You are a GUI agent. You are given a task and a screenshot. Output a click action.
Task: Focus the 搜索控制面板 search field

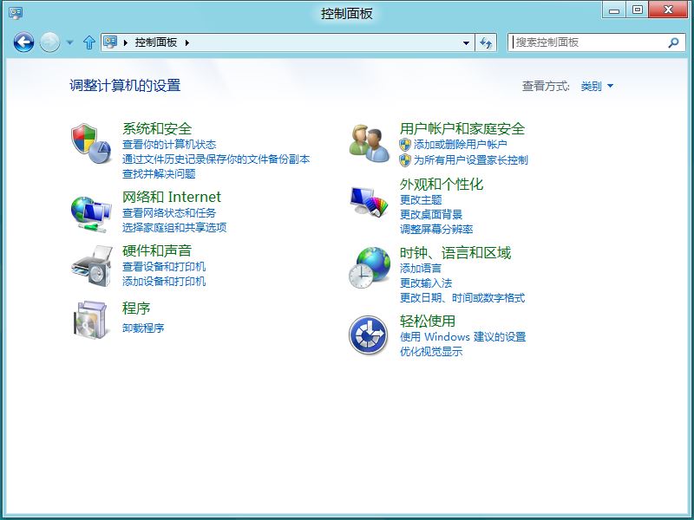click(596, 42)
